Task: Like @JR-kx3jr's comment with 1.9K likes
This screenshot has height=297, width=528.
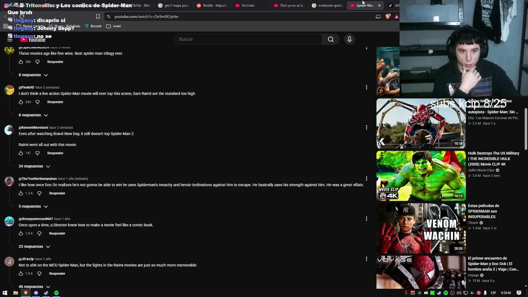Action: 21,273
